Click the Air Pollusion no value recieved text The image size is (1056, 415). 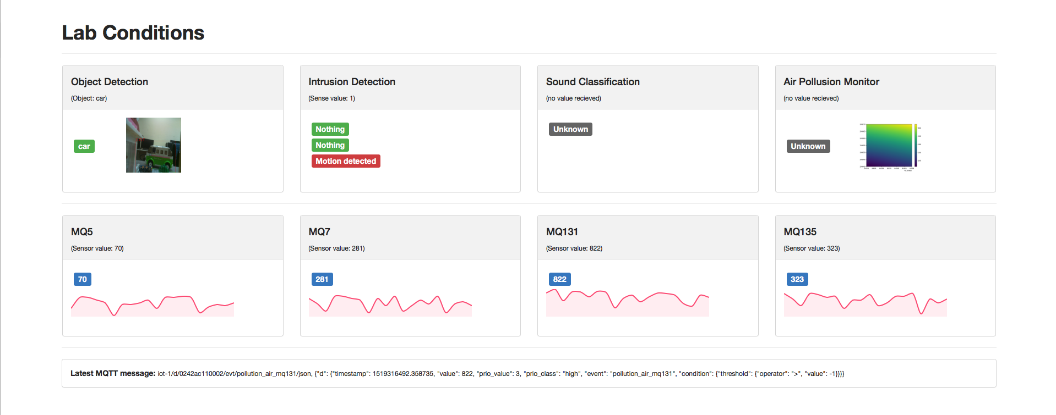[811, 98]
